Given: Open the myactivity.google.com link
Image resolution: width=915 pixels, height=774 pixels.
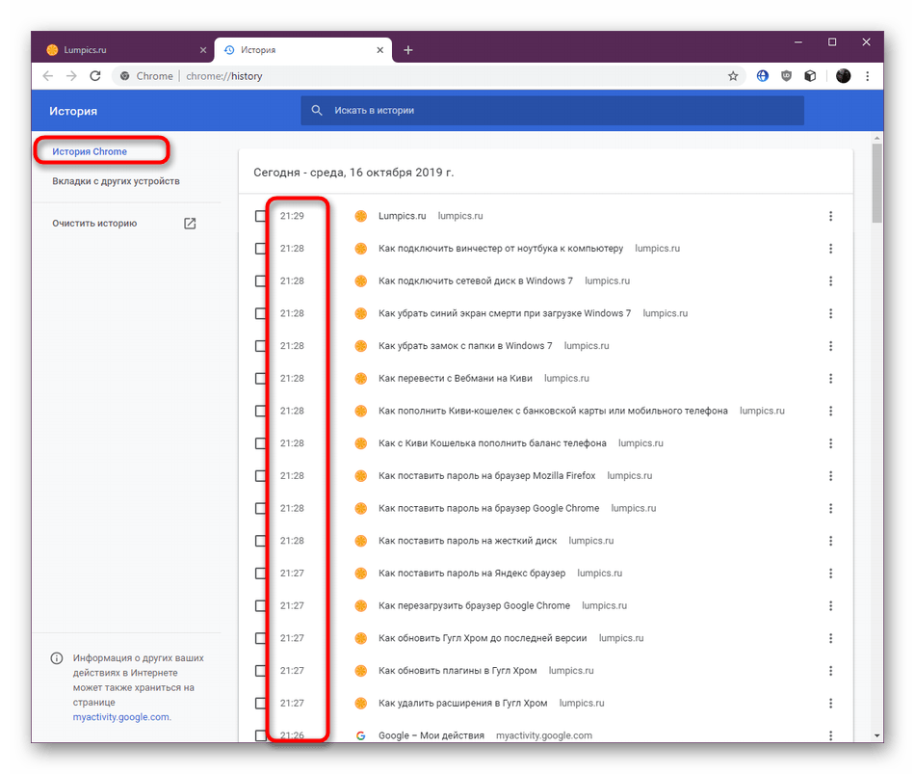Looking at the screenshot, I should tap(121, 717).
